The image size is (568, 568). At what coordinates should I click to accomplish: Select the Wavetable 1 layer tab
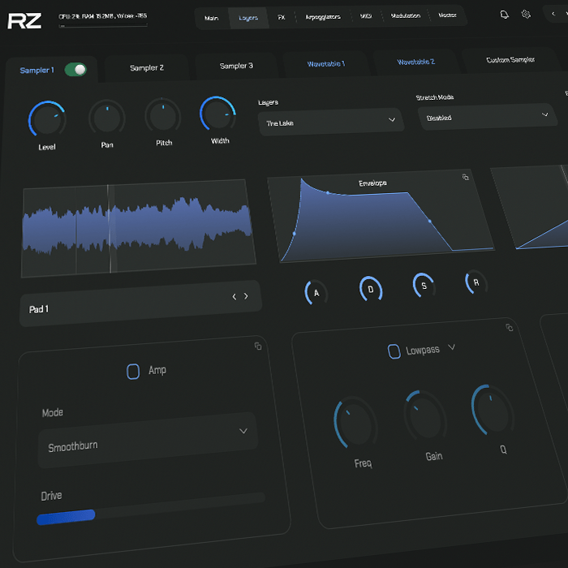tap(325, 63)
